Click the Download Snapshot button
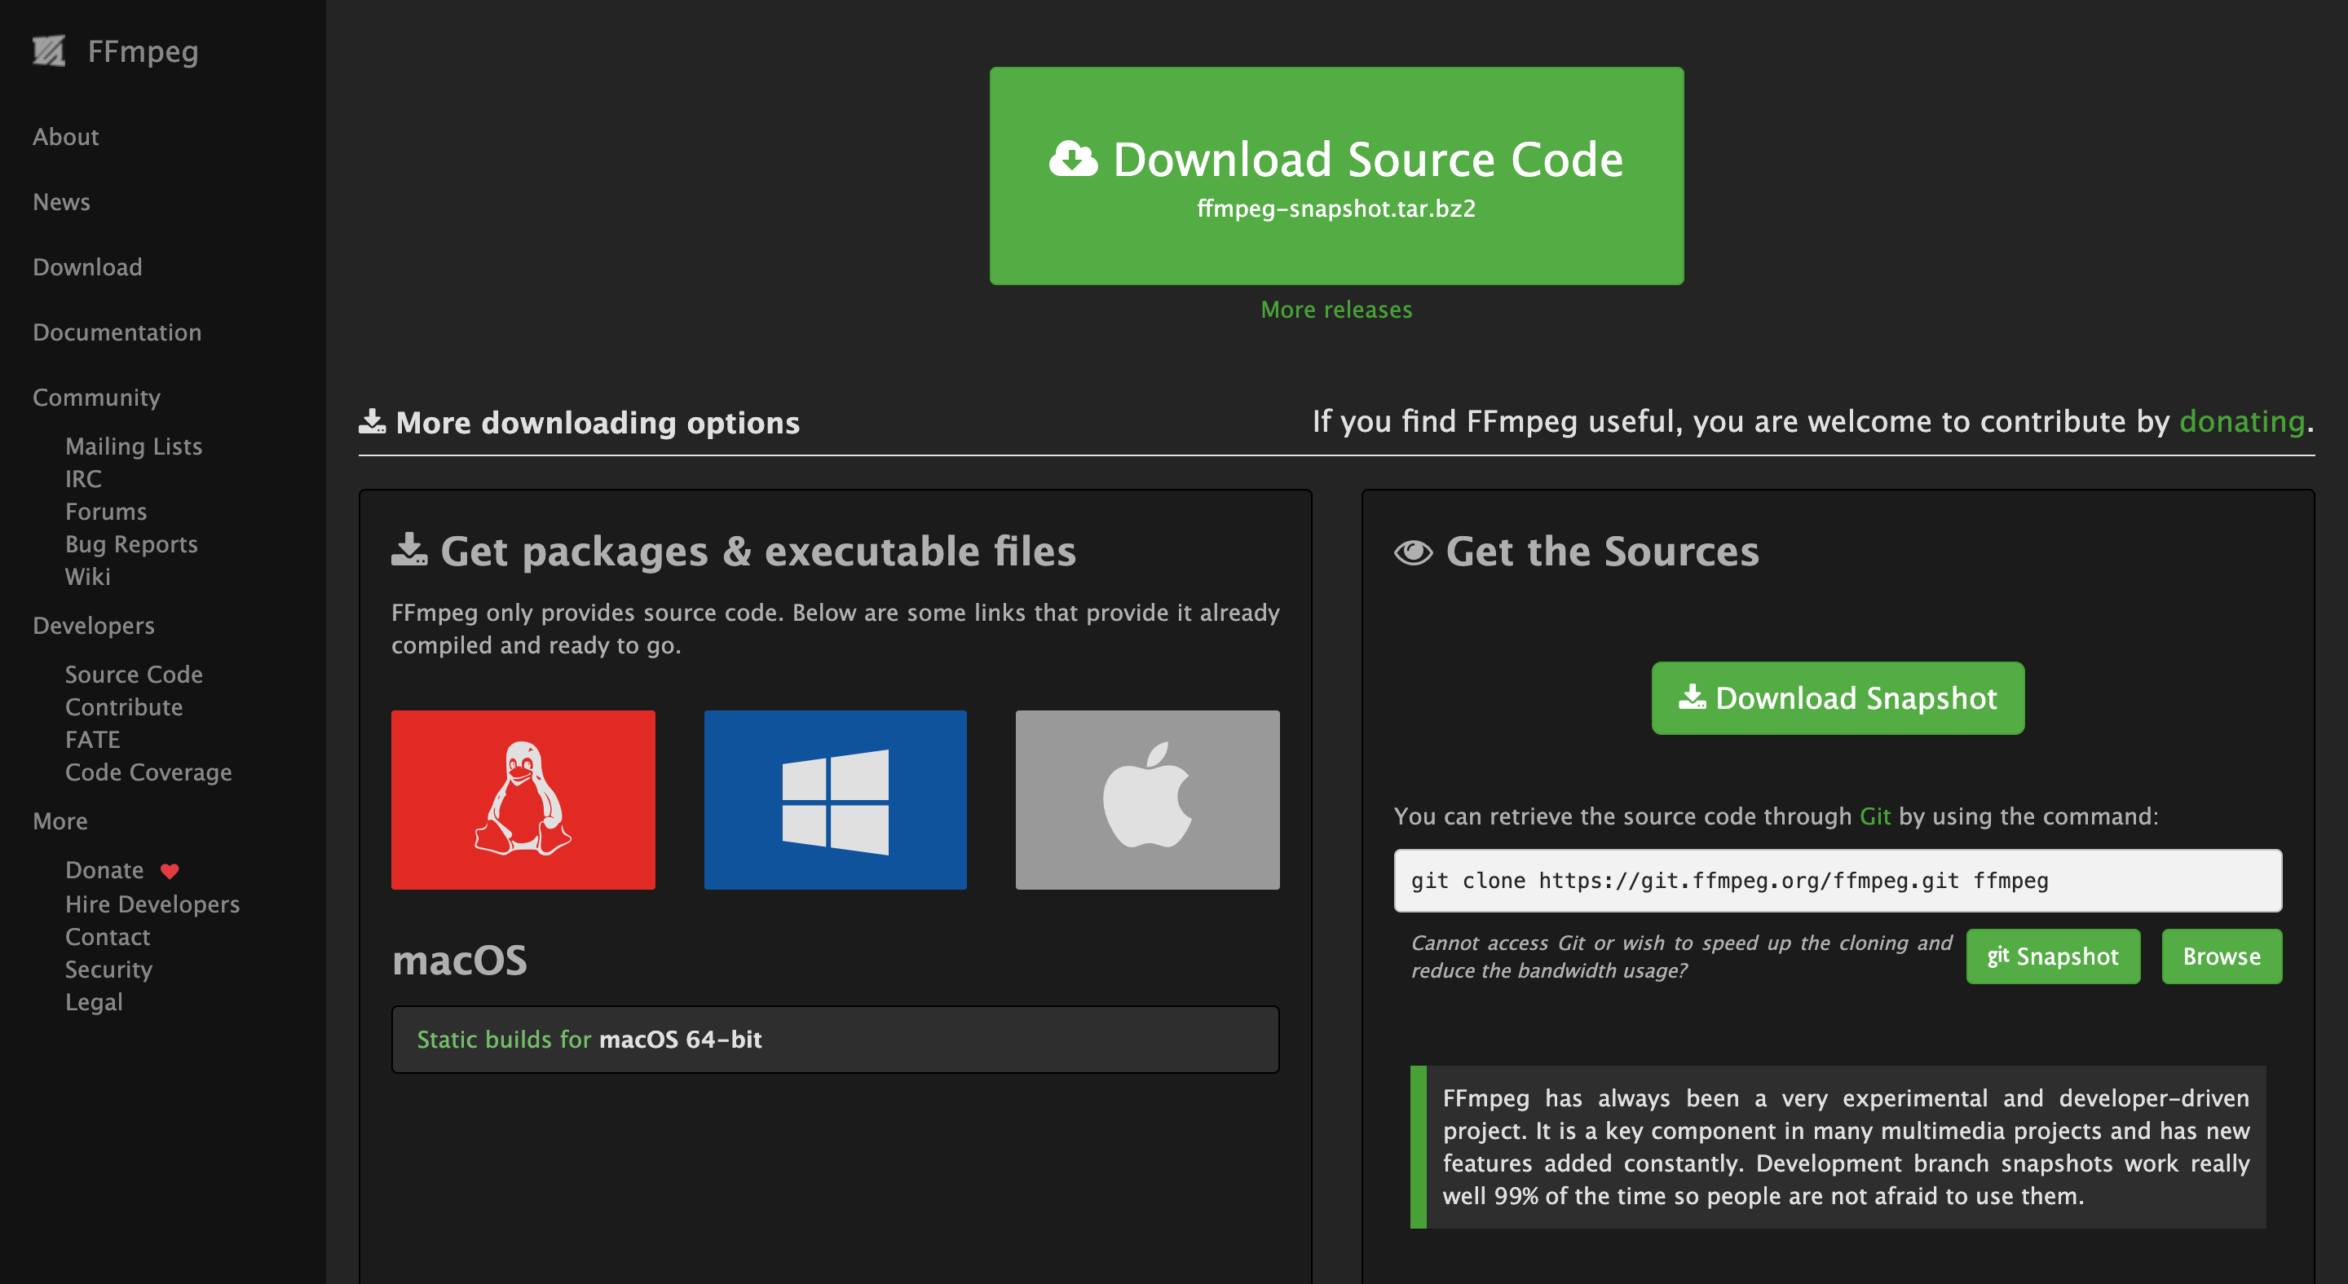This screenshot has width=2348, height=1284. [x=1838, y=698]
